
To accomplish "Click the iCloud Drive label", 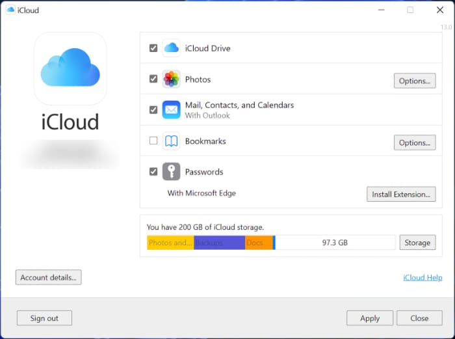I will [208, 48].
